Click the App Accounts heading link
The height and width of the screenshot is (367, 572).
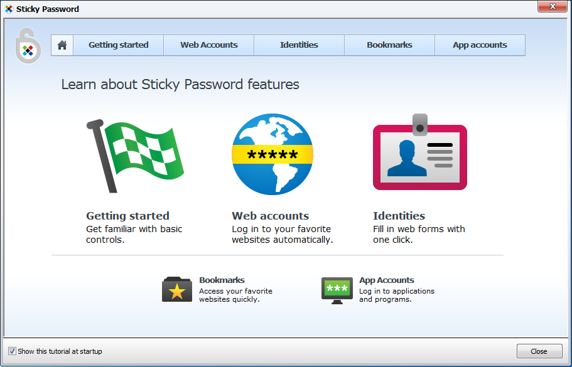point(387,280)
